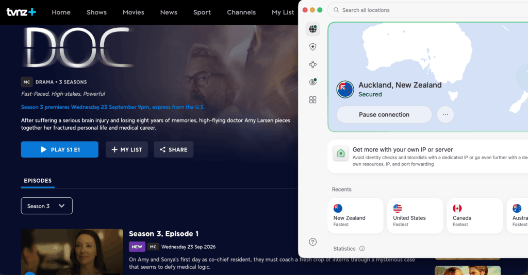Share the Doc show page
Viewport: 528px width, 275px height.
click(173, 150)
